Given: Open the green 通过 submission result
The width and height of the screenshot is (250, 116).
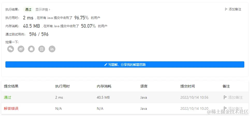Looking at the screenshot, I should tap(8, 97).
